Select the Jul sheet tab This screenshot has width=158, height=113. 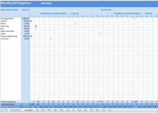(73, 110)
